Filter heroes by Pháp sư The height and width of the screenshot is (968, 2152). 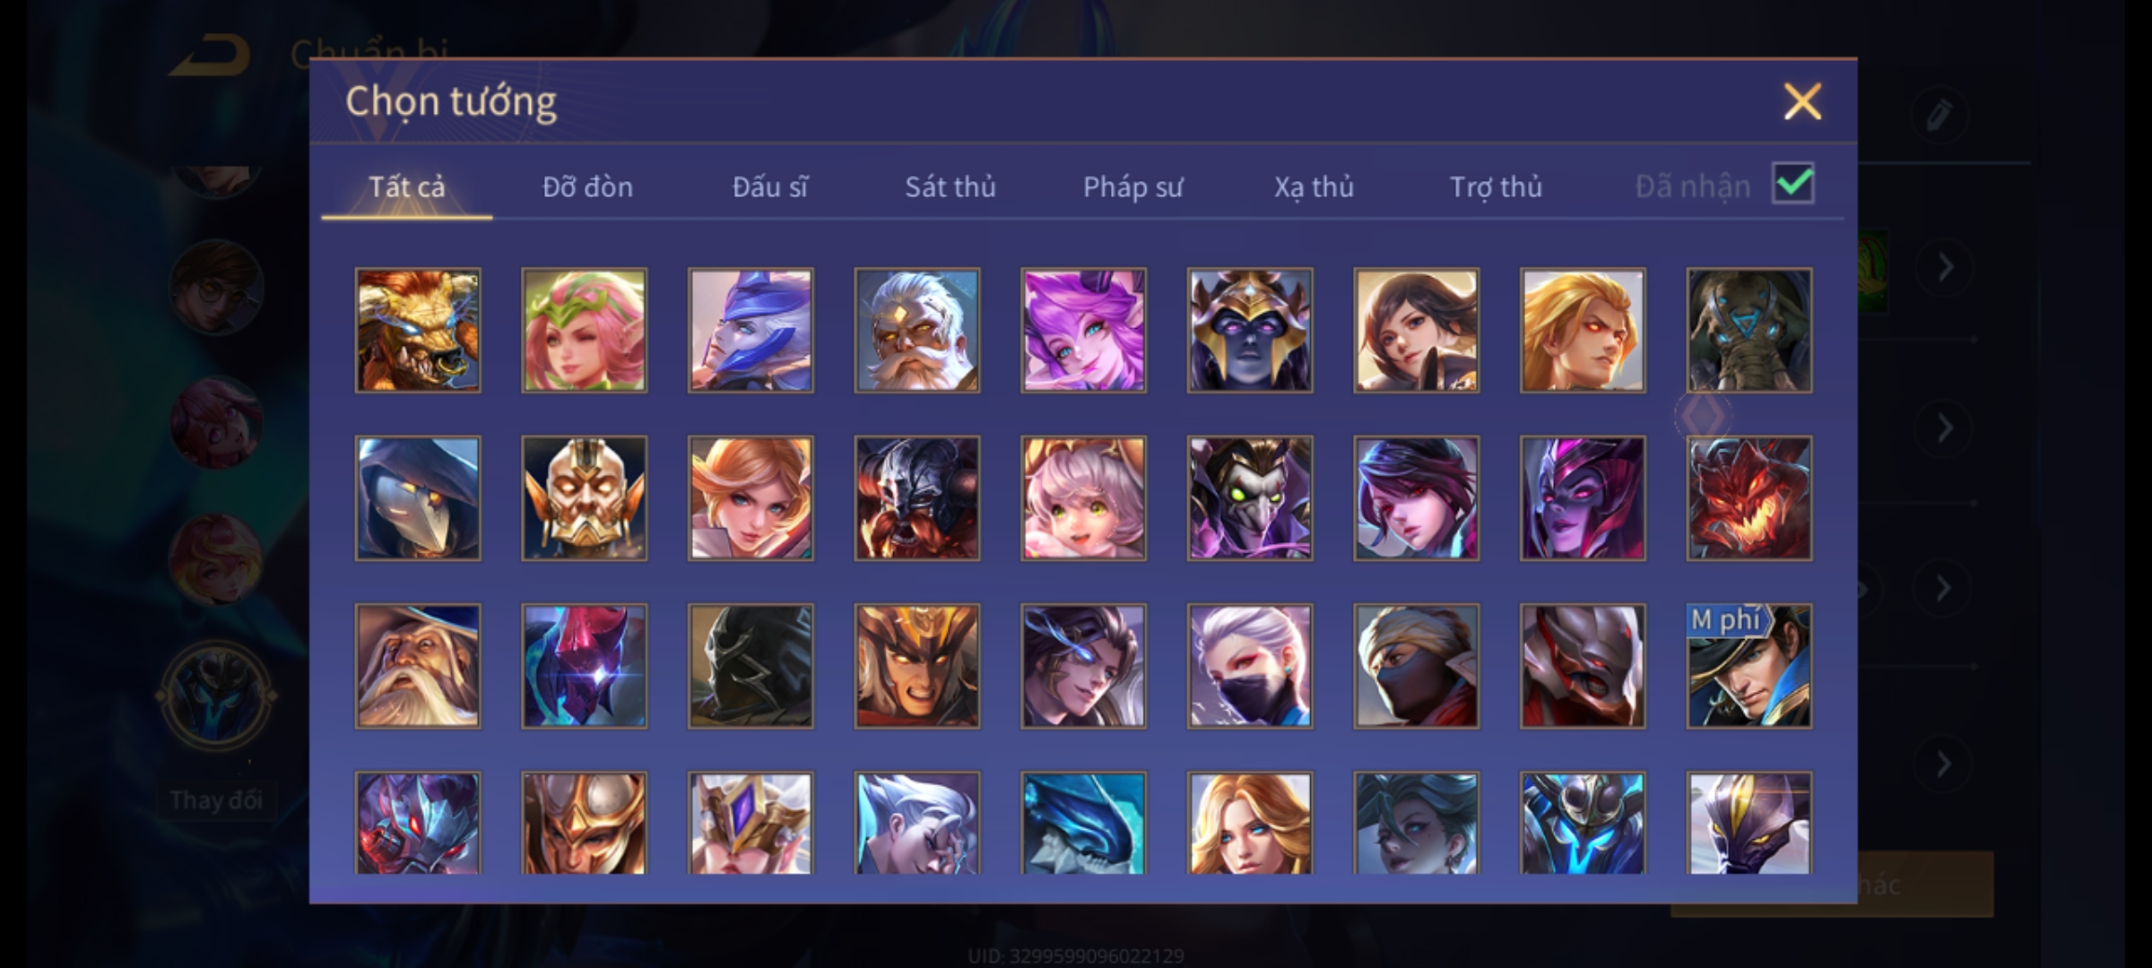coord(1132,186)
